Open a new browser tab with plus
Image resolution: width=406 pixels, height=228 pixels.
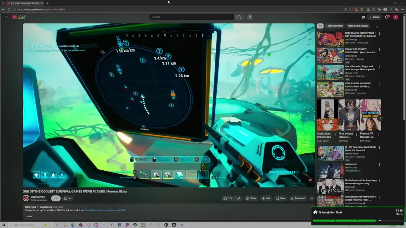47,3
